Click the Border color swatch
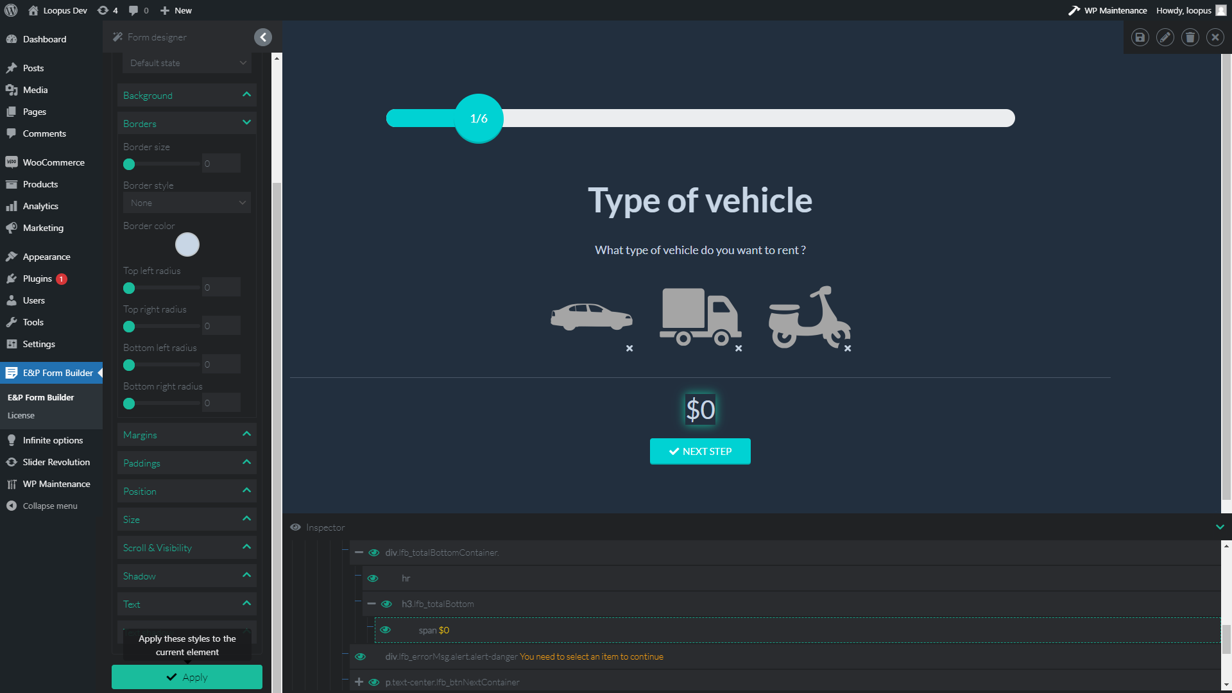 click(x=187, y=244)
